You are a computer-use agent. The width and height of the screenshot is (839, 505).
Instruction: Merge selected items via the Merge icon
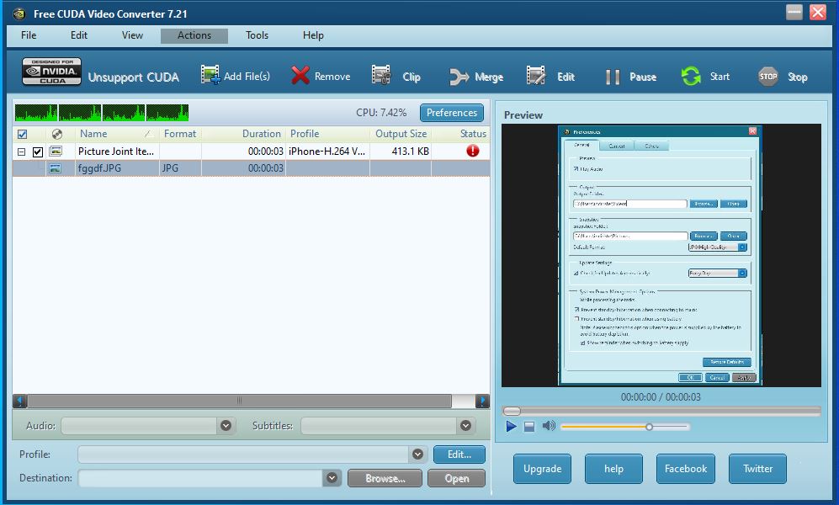click(459, 77)
